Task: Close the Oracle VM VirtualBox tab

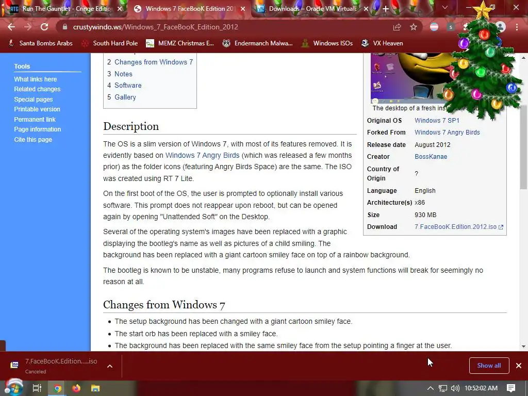Action: point(366,9)
